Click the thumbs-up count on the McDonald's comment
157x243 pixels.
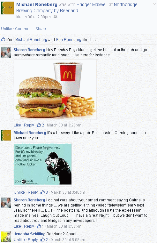click(x=40, y=125)
